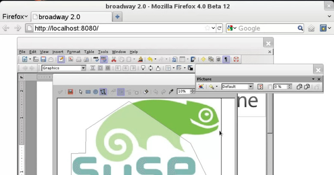Set Wrap Through in frame toolbar
Viewport: 334px width, 175px height.
point(108,68)
